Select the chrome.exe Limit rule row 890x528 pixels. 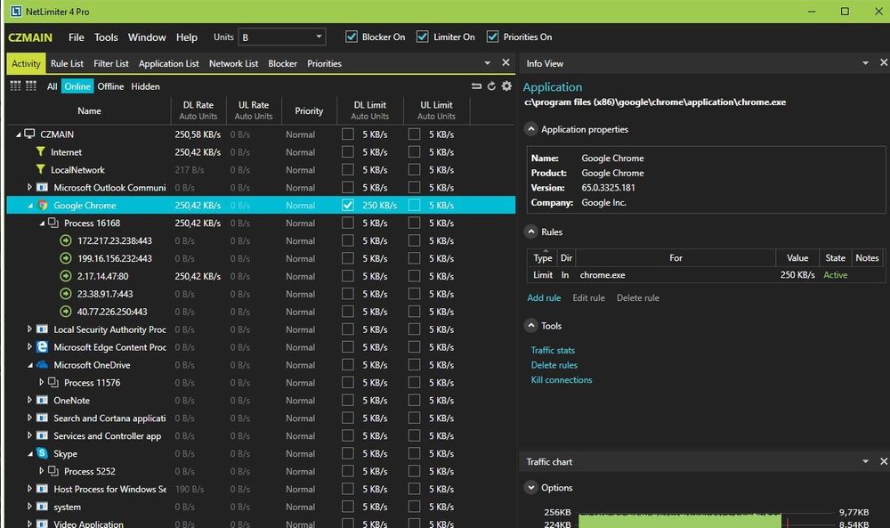coord(706,275)
